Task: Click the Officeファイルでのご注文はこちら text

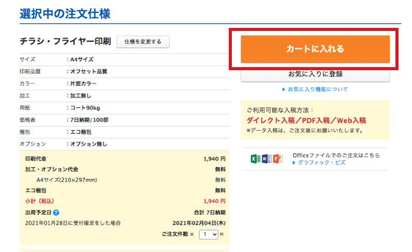Action: click(336, 155)
